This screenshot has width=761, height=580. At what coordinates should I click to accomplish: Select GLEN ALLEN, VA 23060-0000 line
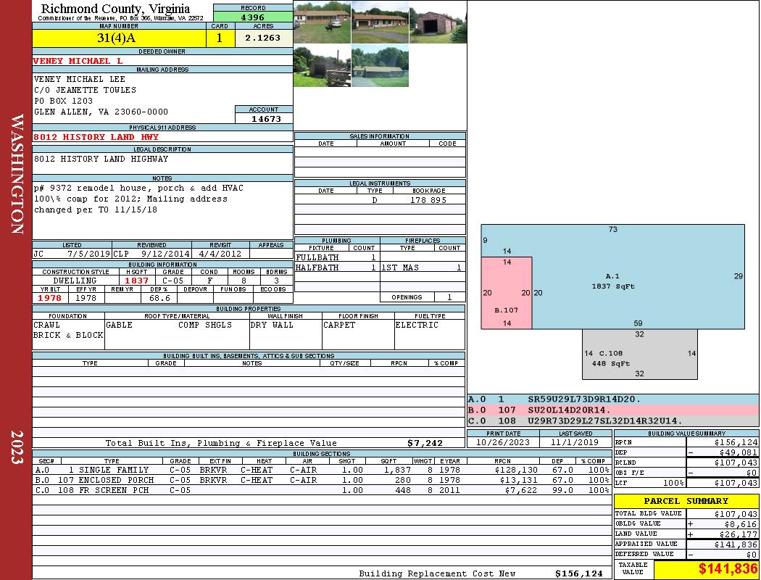tap(101, 112)
